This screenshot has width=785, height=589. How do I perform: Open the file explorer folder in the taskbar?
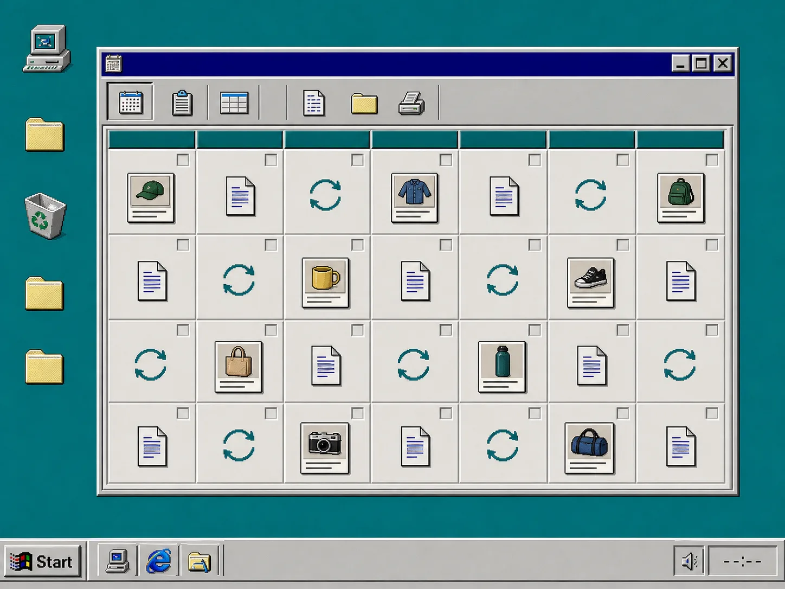point(199,562)
